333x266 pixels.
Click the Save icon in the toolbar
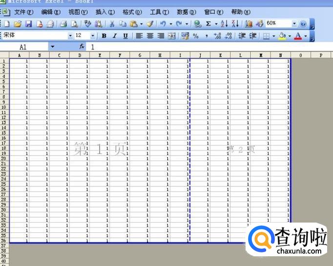(28, 23)
